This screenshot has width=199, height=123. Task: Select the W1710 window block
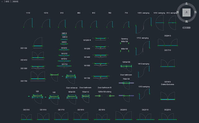64,66
